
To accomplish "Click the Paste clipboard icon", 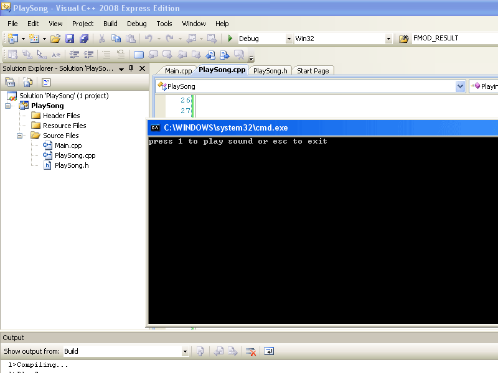I will point(131,39).
